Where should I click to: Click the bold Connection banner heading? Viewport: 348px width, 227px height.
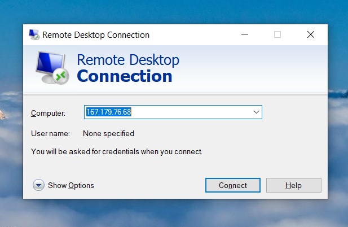[x=125, y=76]
